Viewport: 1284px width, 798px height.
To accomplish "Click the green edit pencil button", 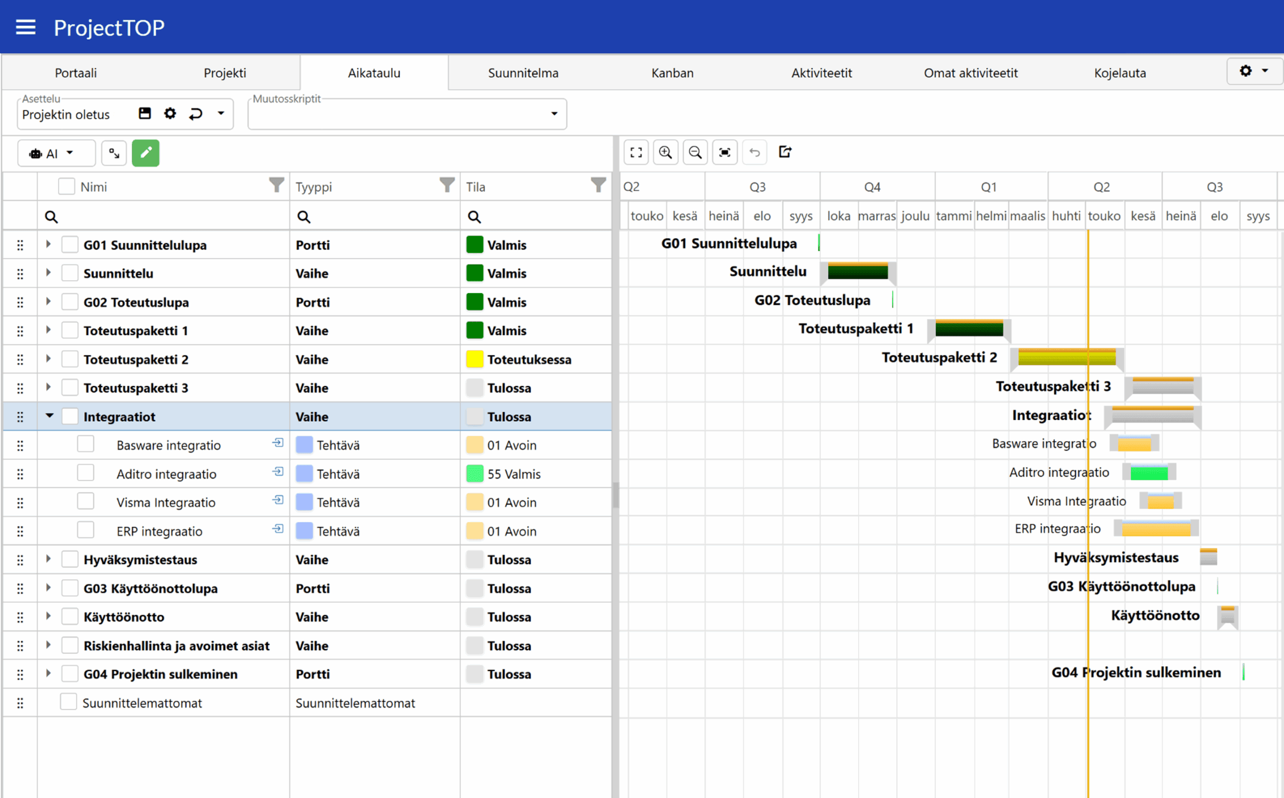I will 146,153.
